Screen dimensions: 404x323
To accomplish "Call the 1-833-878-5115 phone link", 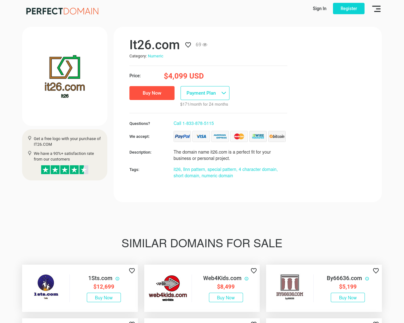I will (194, 123).
